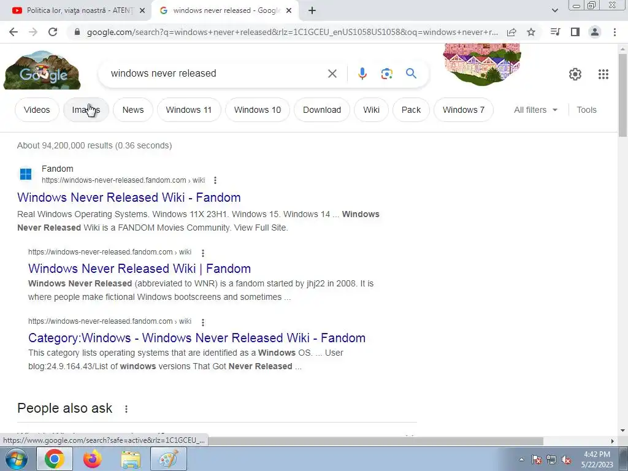Search by image with the lens icon
The height and width of the screenshot is (471, 628).
point(386,74)
